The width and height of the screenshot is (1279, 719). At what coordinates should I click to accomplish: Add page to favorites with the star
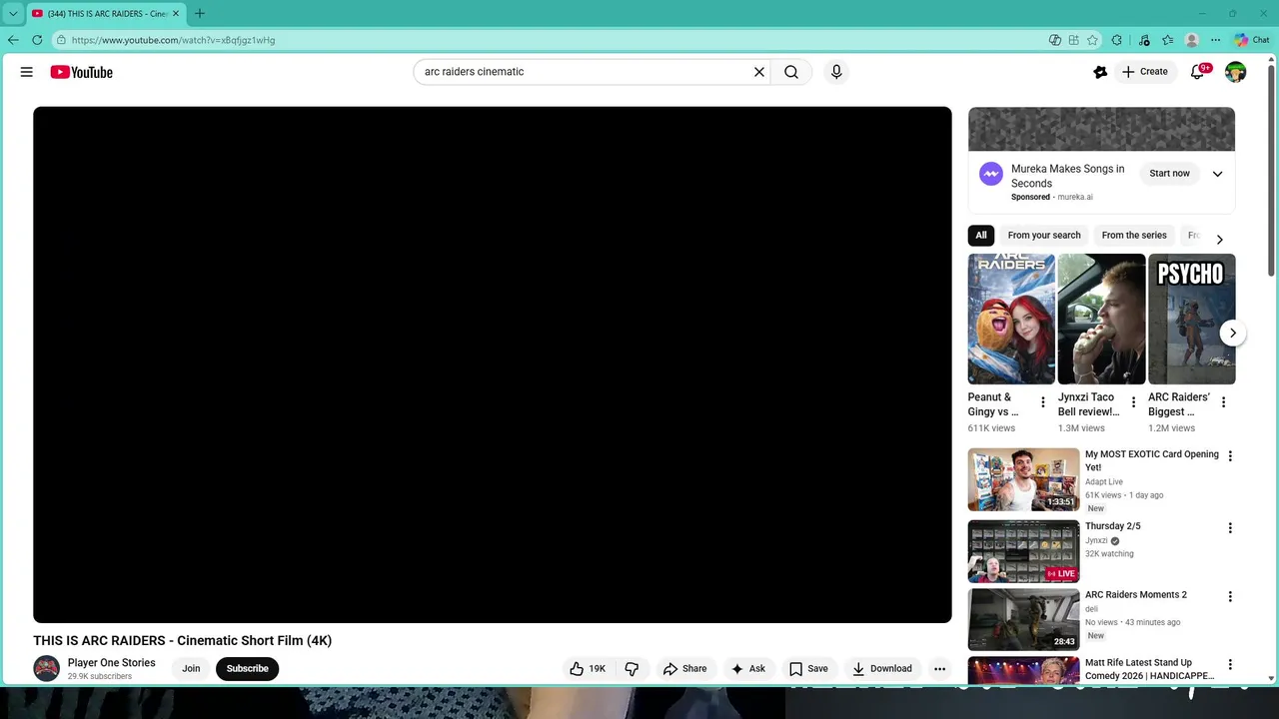(x=1092, y=40)
